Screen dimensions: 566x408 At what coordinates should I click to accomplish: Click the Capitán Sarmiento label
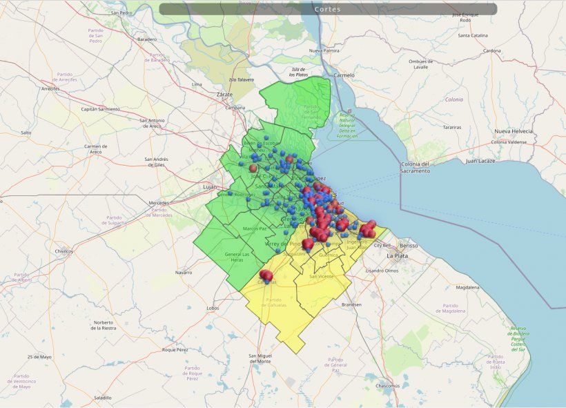tap(100, 109)
